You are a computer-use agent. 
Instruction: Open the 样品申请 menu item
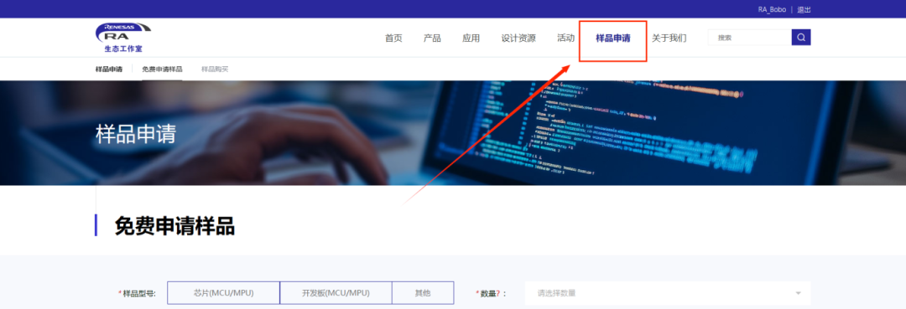613,38
